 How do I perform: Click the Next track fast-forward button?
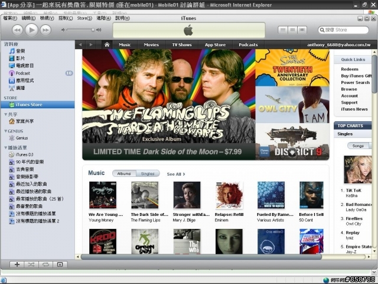[45, 30]
